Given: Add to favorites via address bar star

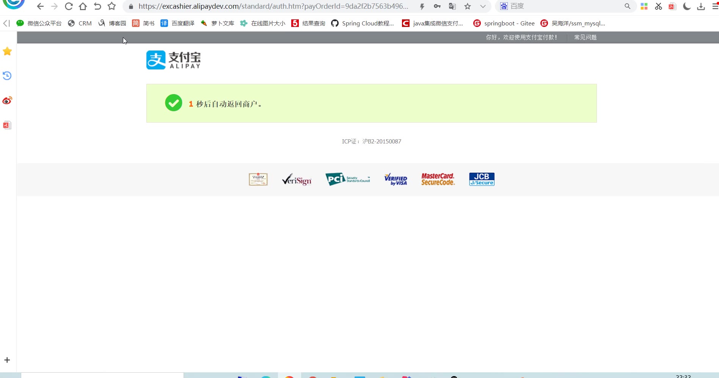Looking at the screenshot, I should point(468,6).
